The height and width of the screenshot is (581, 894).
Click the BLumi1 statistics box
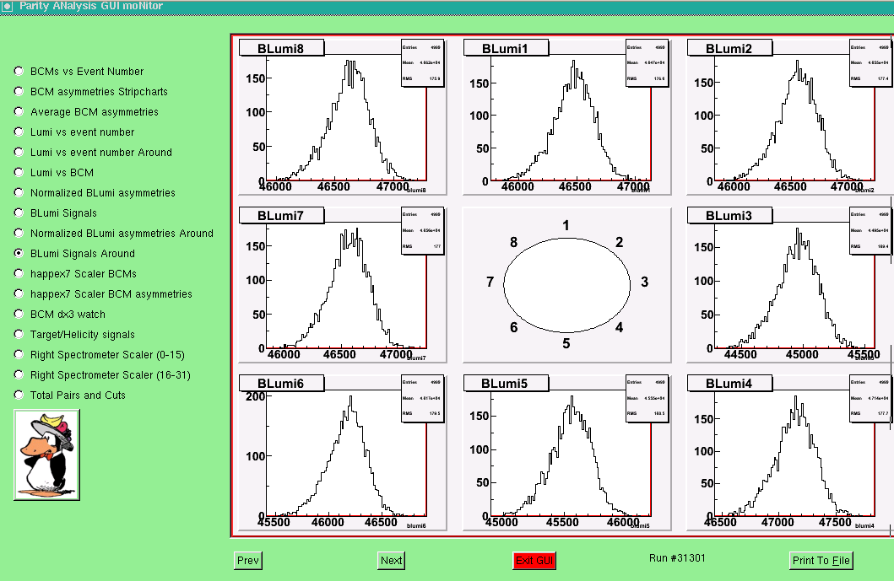pyautogui.click(x=647, y=63)
